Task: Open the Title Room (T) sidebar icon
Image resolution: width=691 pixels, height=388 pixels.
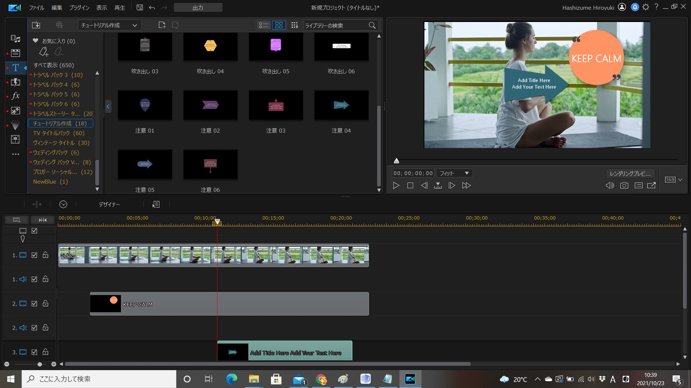Action: 15,68
